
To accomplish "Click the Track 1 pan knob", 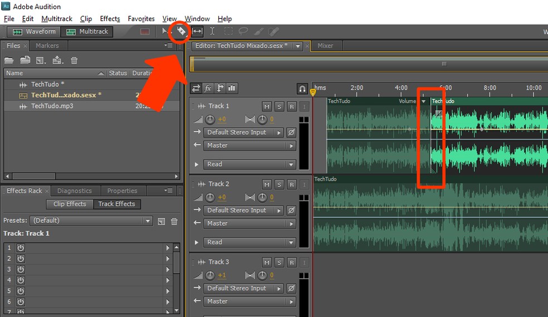I will coord(262,120).
